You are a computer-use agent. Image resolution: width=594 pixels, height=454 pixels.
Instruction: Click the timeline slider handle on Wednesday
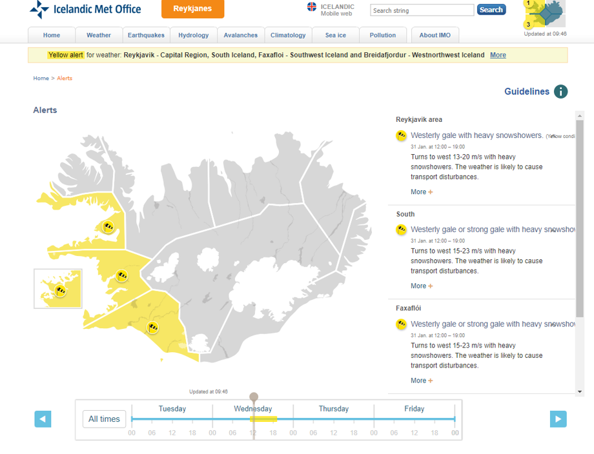(x=254, y=397)
